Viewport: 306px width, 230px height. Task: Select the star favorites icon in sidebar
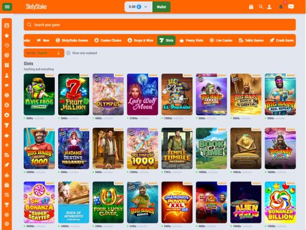click(7, 35)
